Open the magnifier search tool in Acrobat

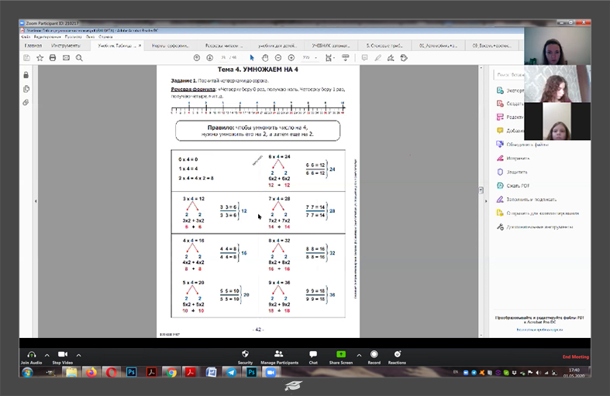pyautogui.click(x=79, y=58)
